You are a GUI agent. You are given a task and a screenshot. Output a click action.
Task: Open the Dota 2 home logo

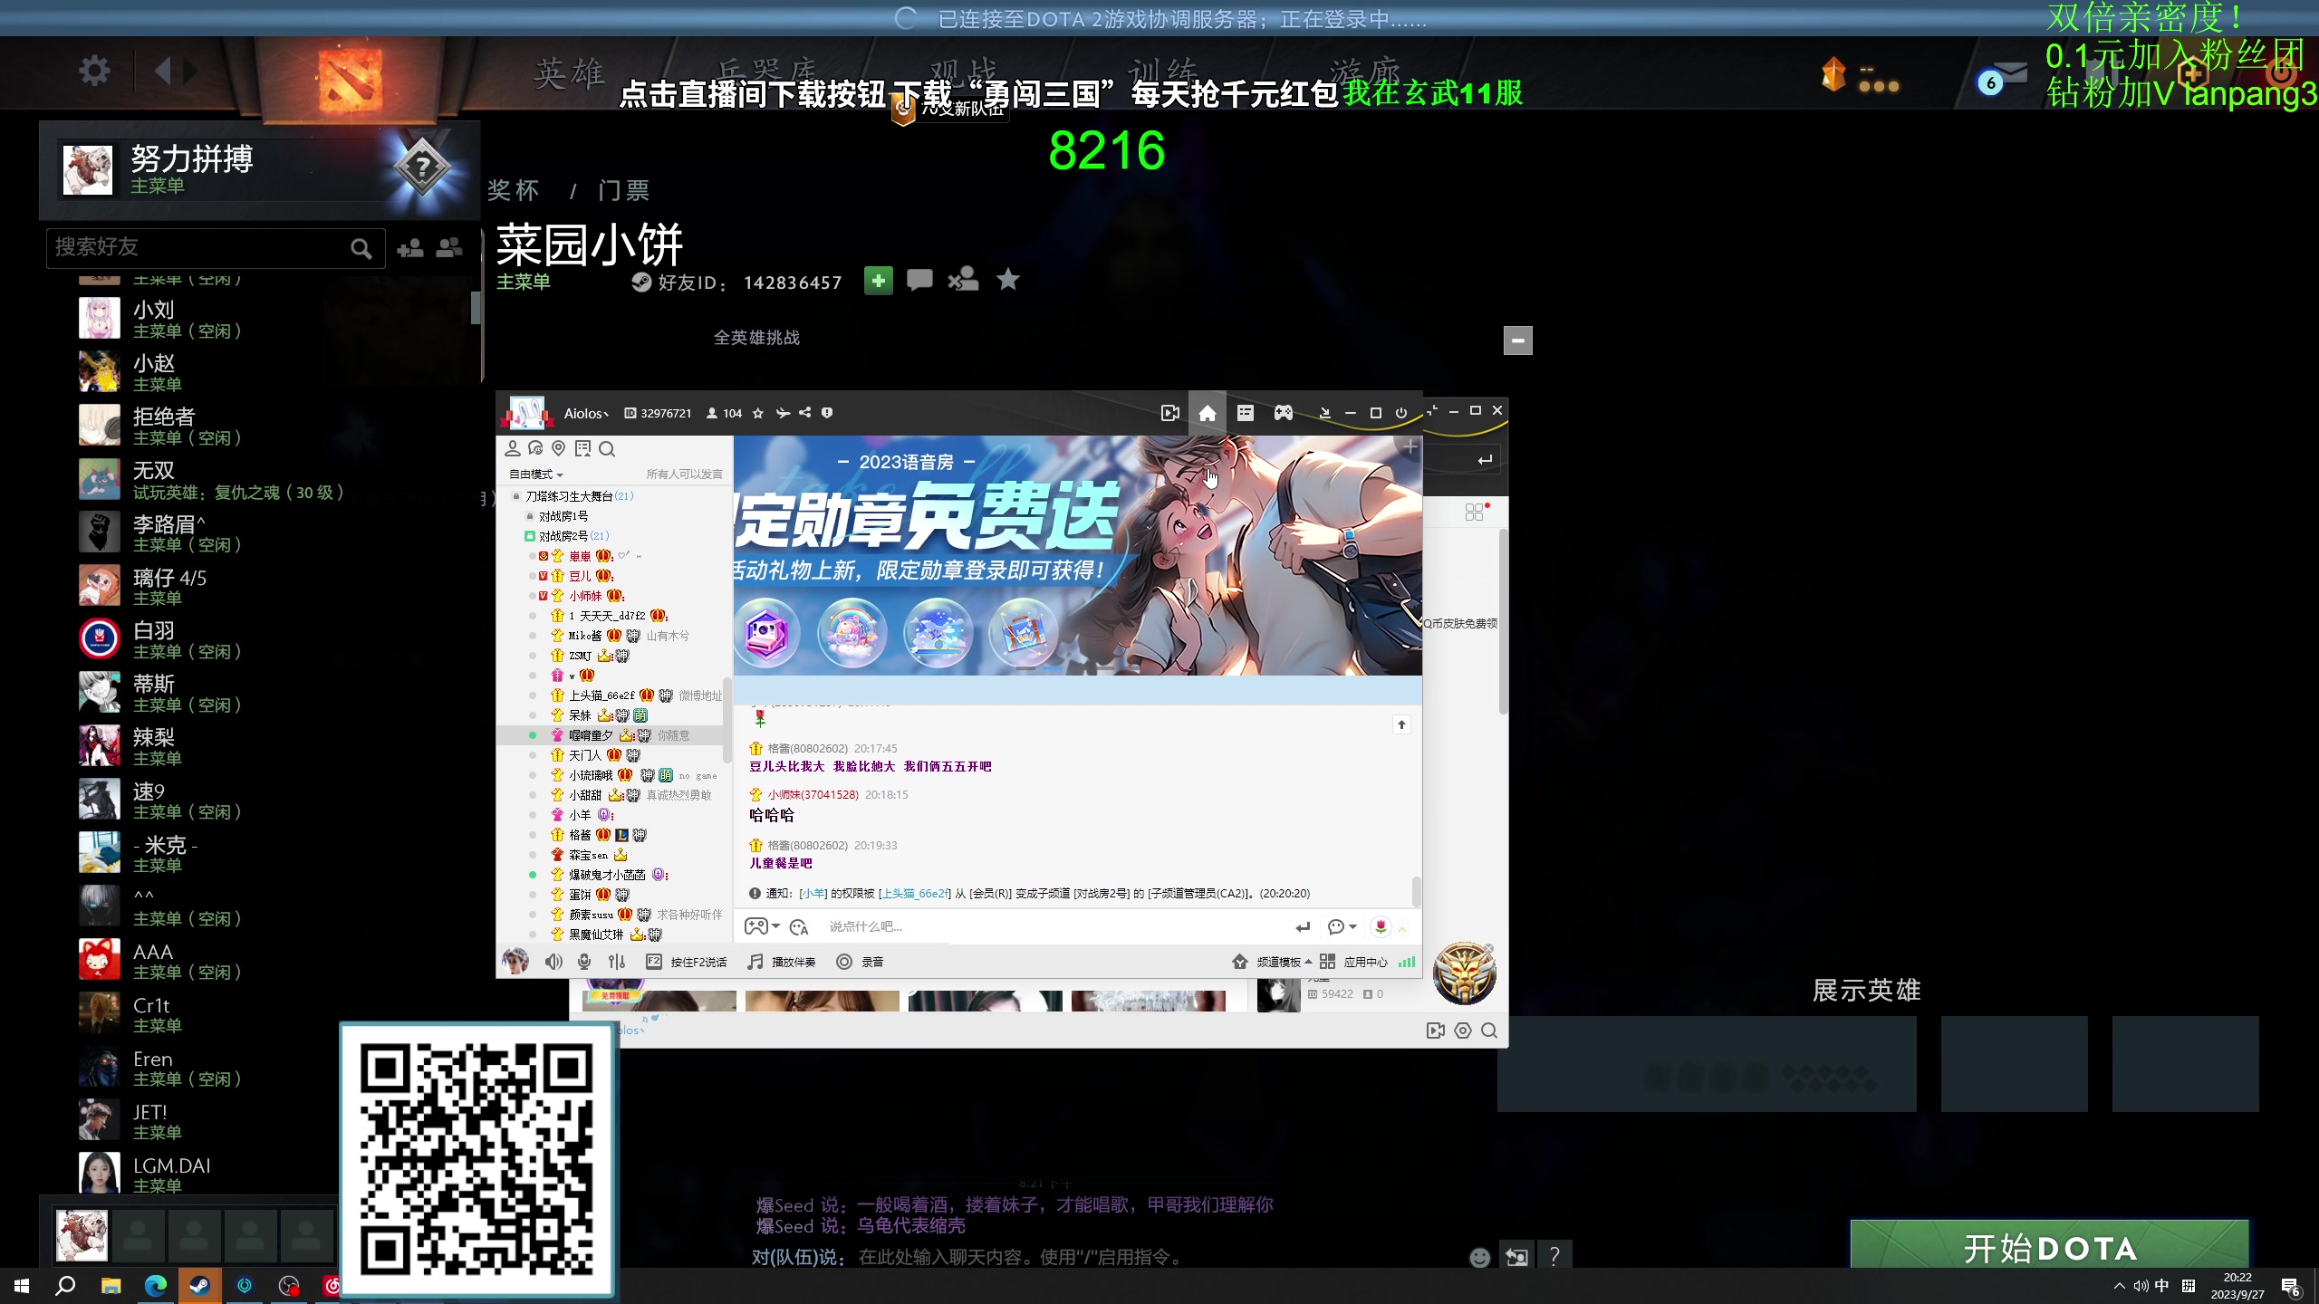(x=351, y=80)
